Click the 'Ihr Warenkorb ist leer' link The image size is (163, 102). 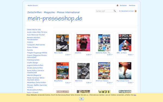(x=126, y=11)
